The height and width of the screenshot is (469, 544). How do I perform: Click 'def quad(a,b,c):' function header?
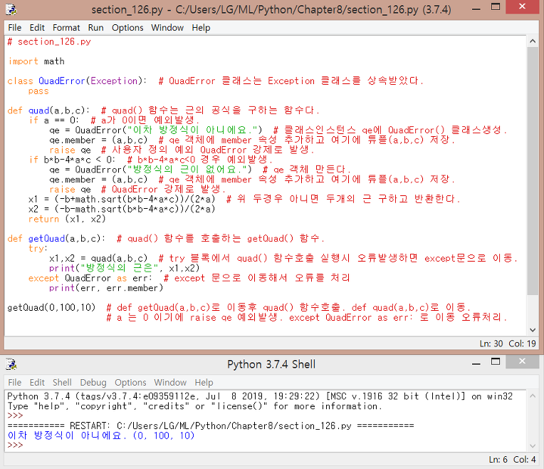point(48,110)
